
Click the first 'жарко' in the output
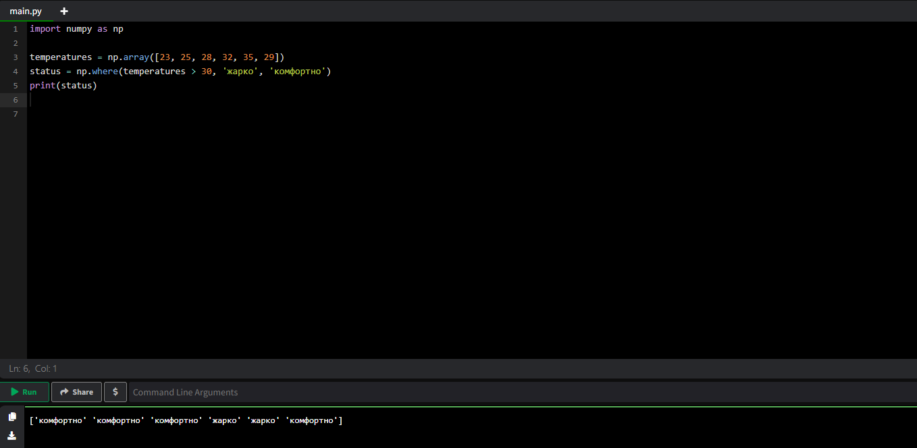224,421
